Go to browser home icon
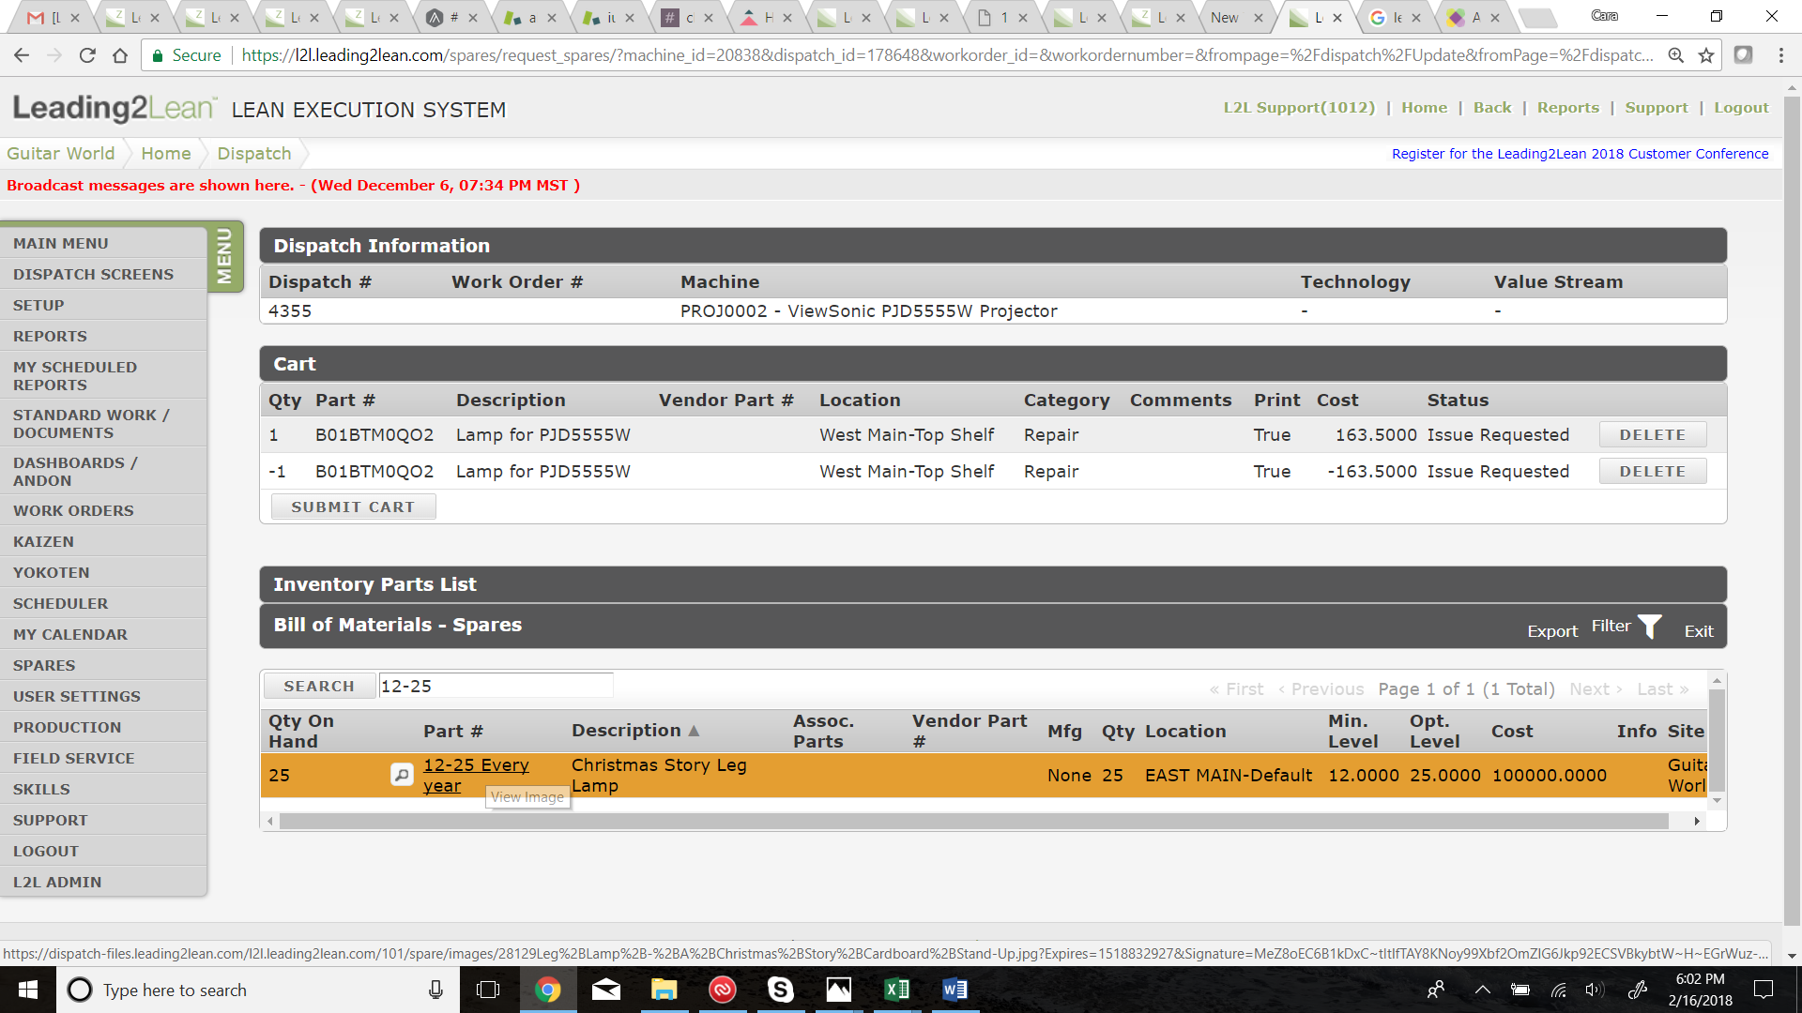The height and width of the screenshot is (1013, 1802). point(120,55)
